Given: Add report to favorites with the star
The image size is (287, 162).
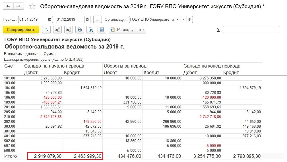Looking at the screenshot, I should tap(32, 7).
